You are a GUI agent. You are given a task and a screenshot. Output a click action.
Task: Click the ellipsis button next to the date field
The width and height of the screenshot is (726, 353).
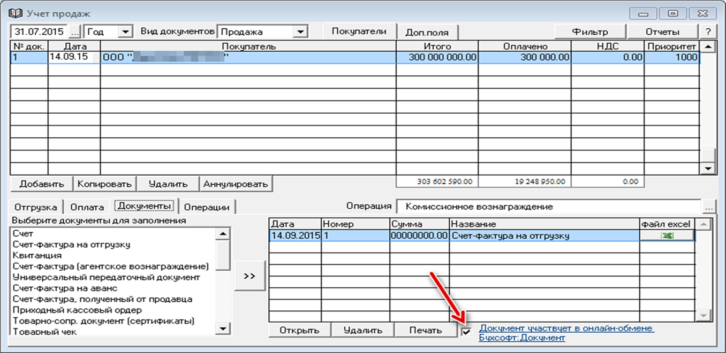coord(75,32)
